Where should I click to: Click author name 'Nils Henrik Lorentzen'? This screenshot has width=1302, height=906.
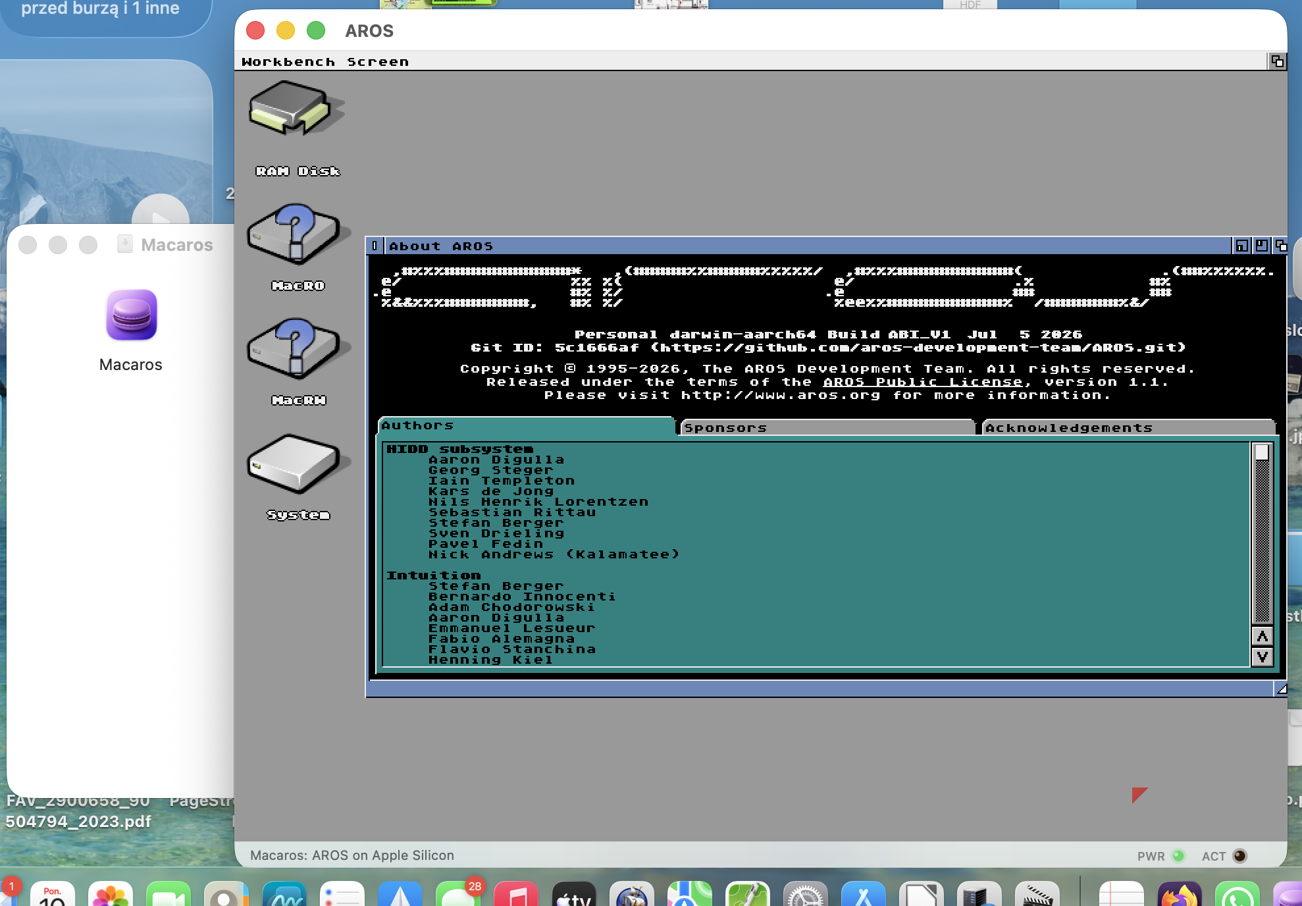pyautogui.click(x=538, y=502)
